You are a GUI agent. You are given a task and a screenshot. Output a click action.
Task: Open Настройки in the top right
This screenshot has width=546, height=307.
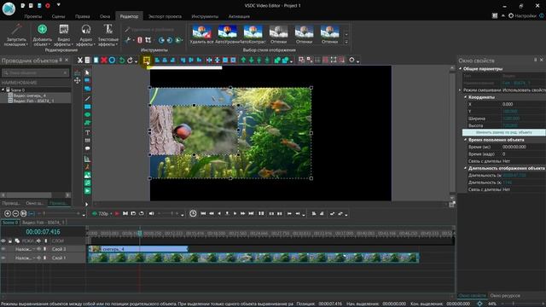[x=522, y=15]
